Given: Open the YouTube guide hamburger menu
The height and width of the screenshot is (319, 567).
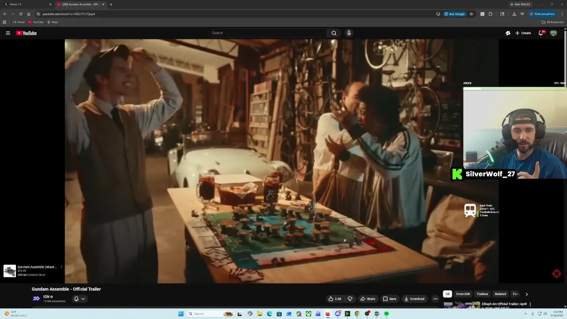Looking at the screenshot, I should (8, 33).
